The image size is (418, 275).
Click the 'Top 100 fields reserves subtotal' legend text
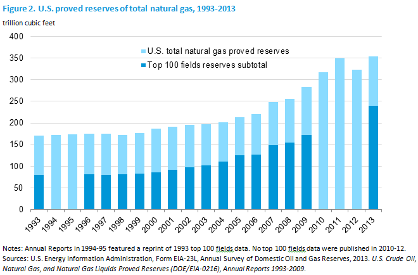tap(207, 65)
